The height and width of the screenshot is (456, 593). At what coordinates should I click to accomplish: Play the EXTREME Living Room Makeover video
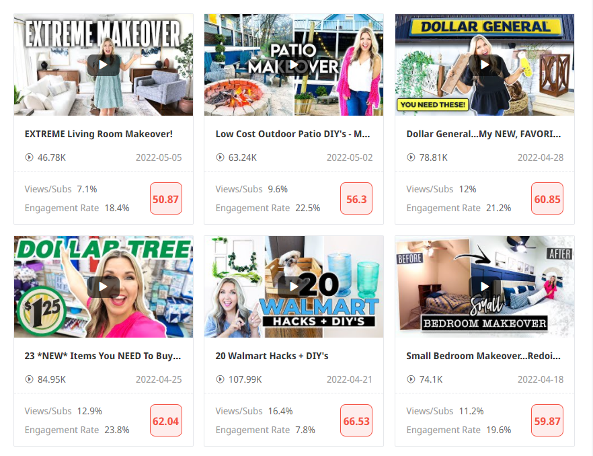pyautogui.click(x=104, y=65)
